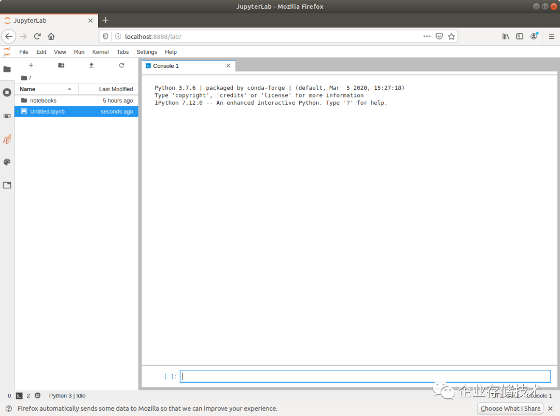Open tracking protection shield icon
Screen dimensions: 560x416
click(105, 36)
